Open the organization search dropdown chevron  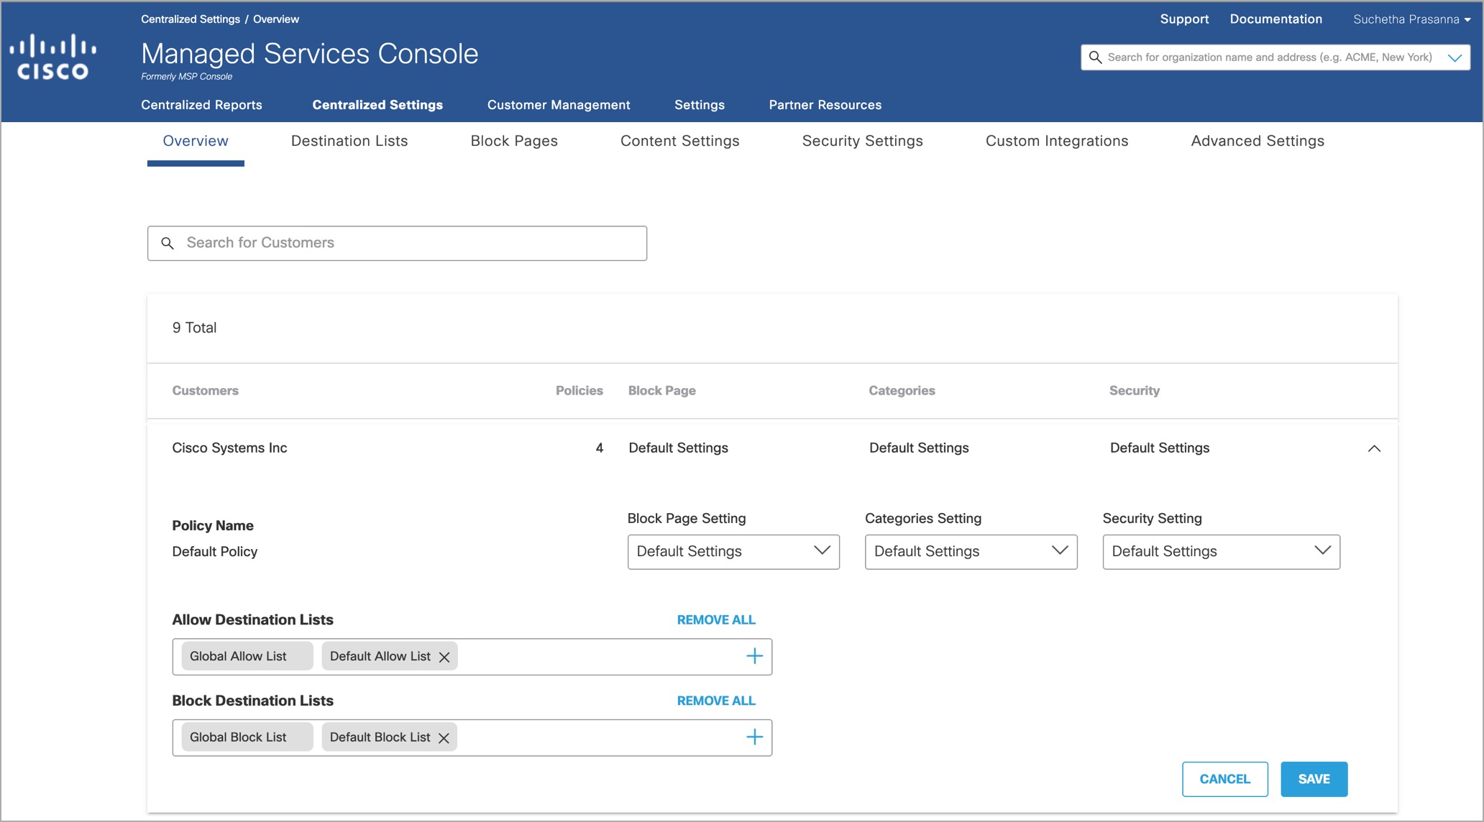point(1455,57)
